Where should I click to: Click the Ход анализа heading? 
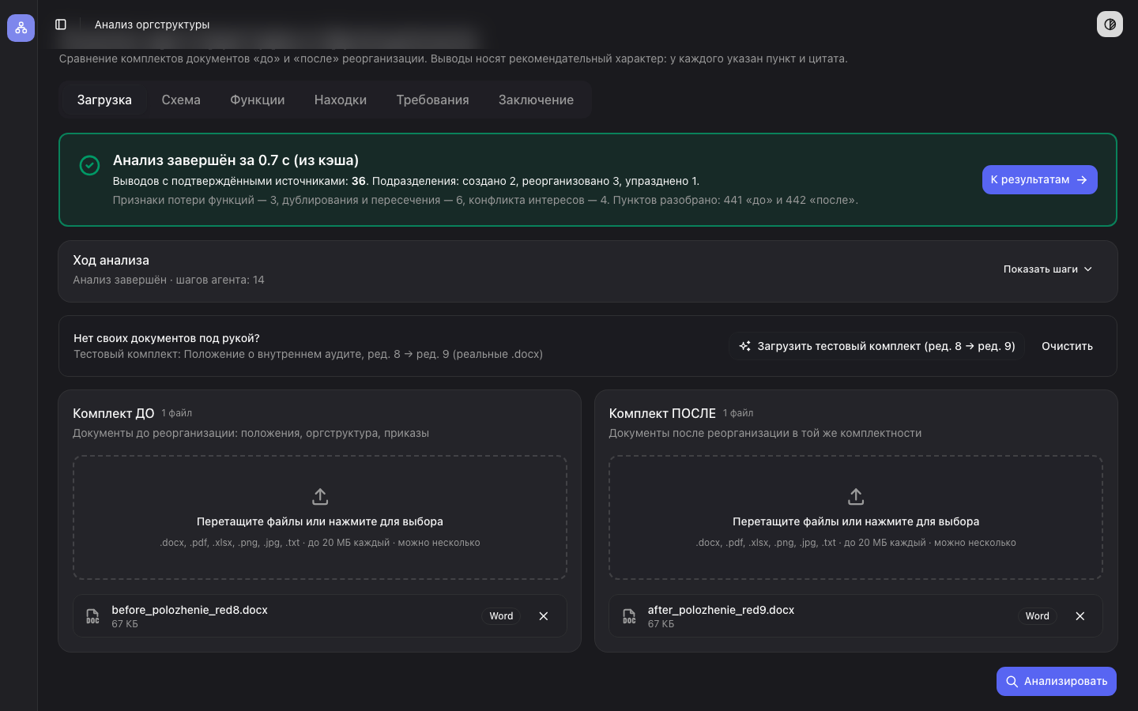click(111, 260)
